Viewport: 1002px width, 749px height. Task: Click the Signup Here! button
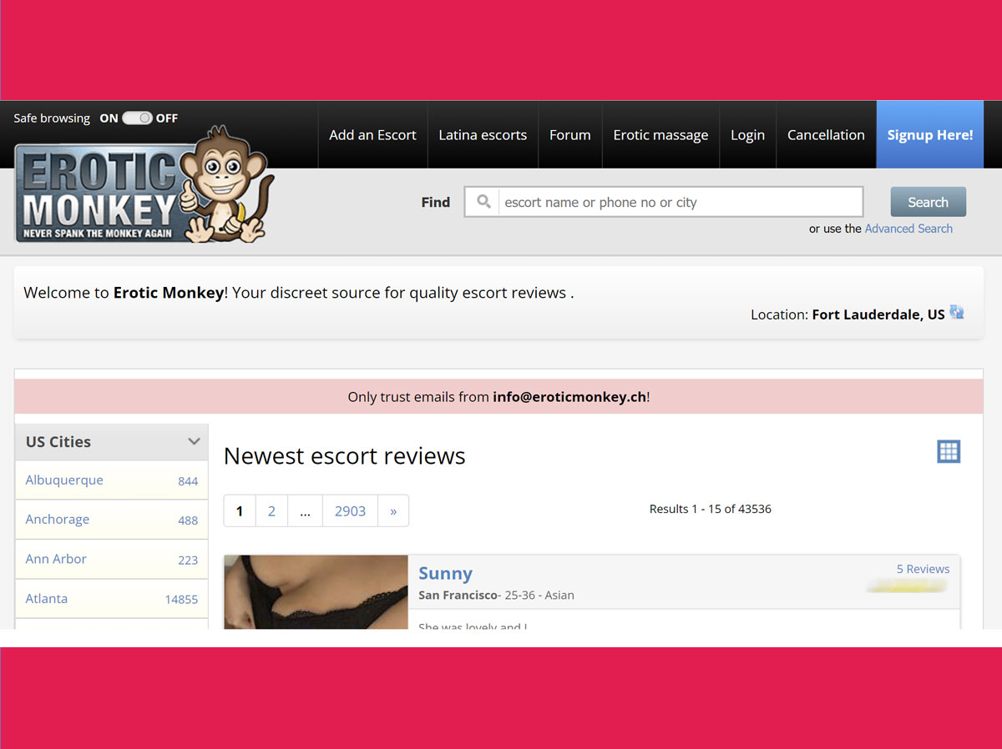[929, 134]
